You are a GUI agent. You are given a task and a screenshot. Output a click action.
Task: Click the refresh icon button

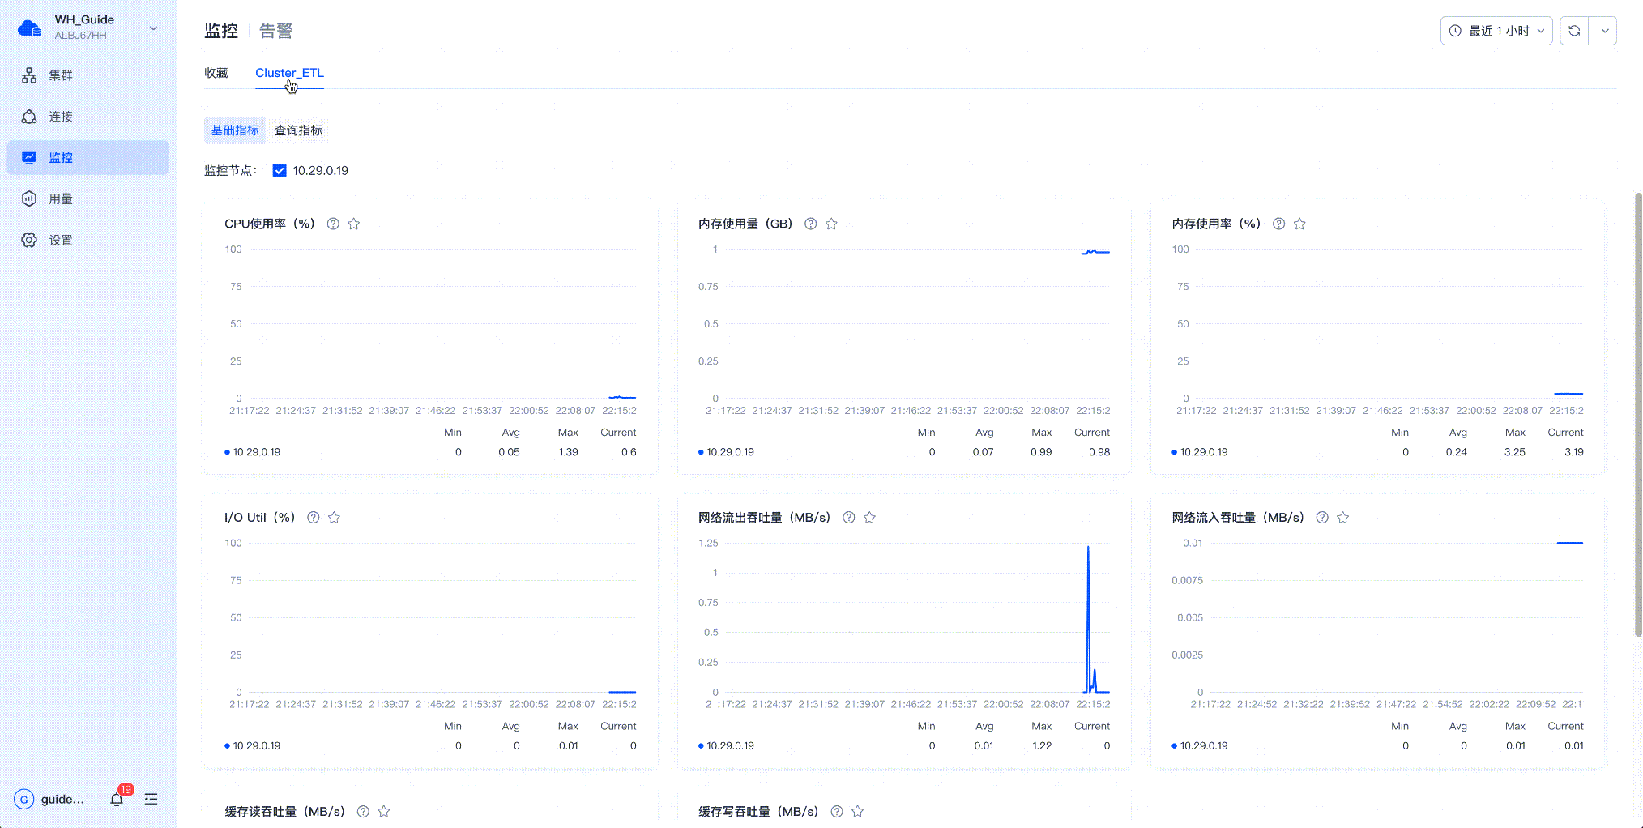[x=1574, y=31]
